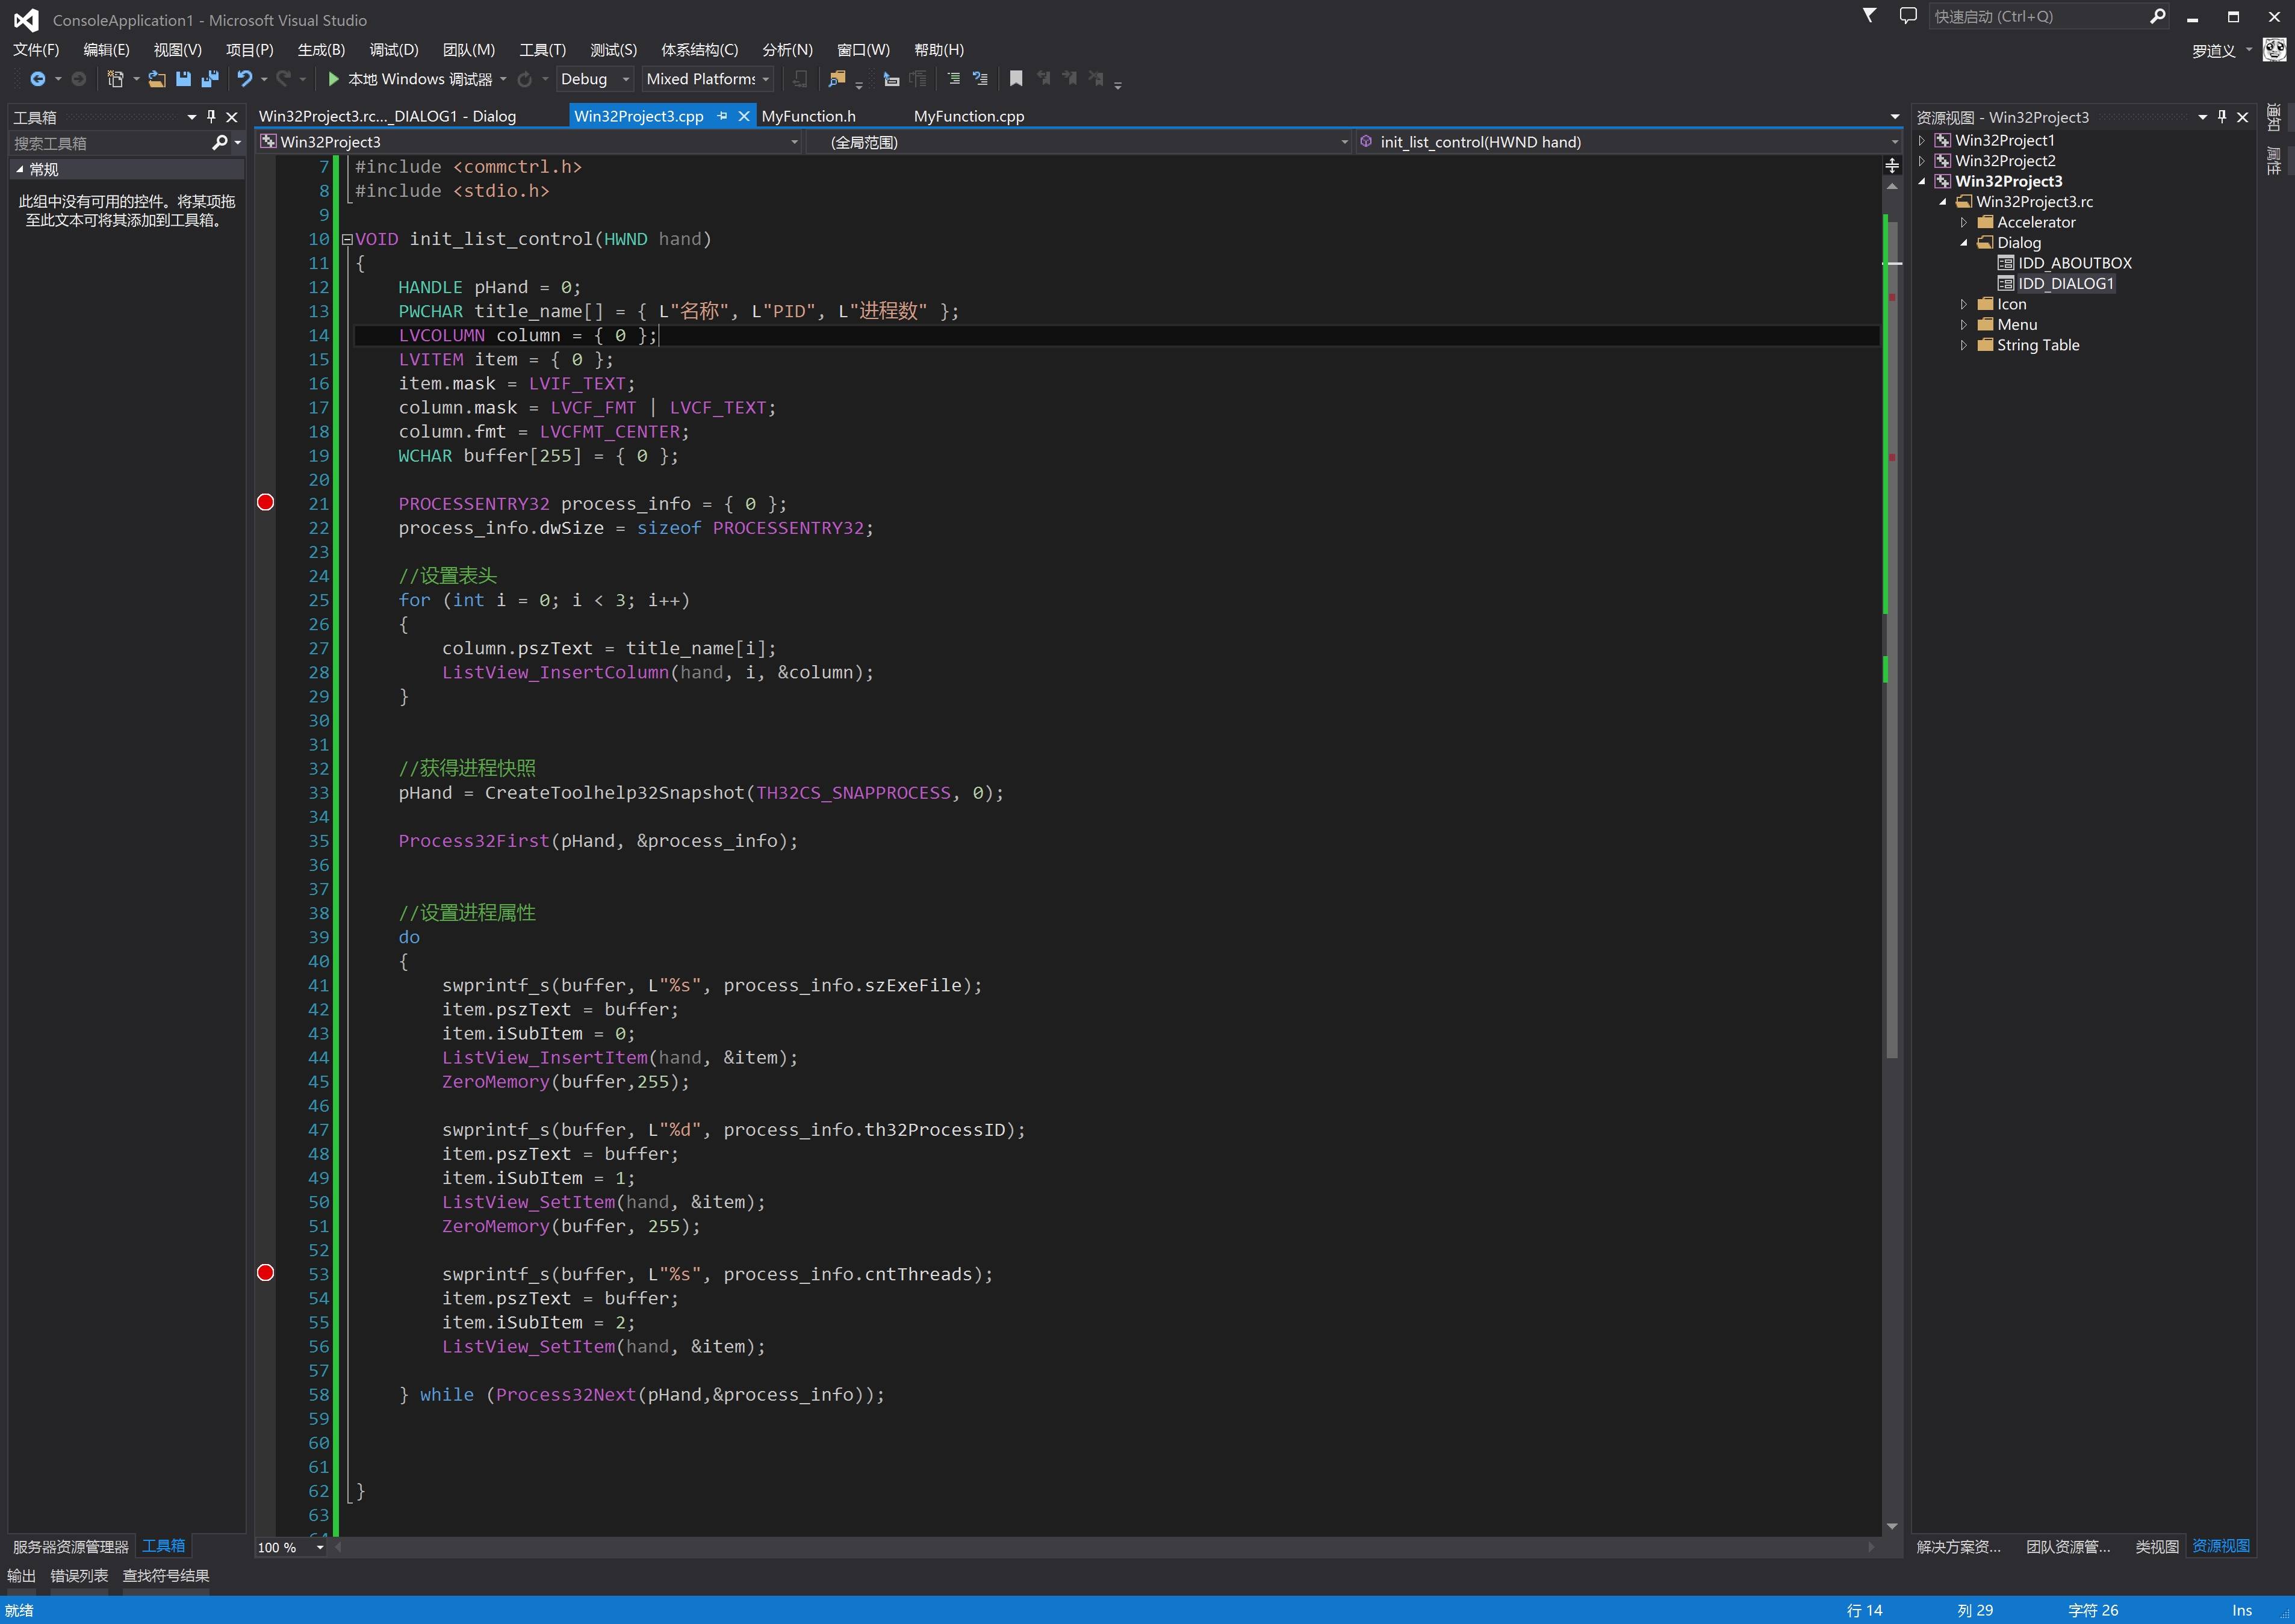Toggle the breakpoint on line 21
This screenshot has width=2295, height=1624.
click(x=266, y=503)
